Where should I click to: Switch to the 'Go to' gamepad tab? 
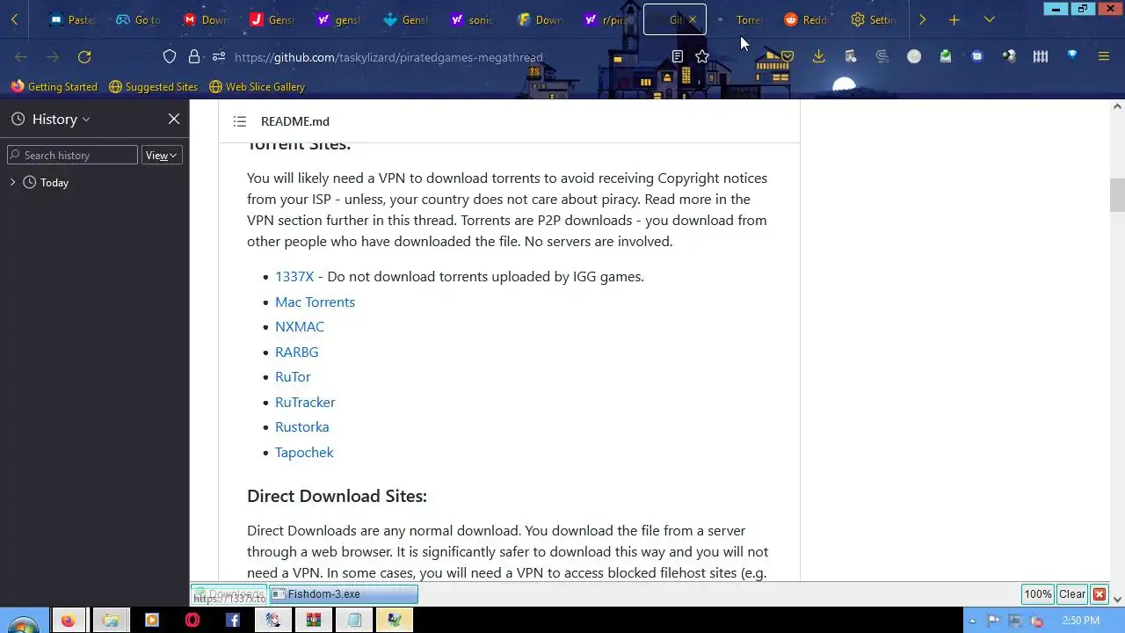click(138, 19)
